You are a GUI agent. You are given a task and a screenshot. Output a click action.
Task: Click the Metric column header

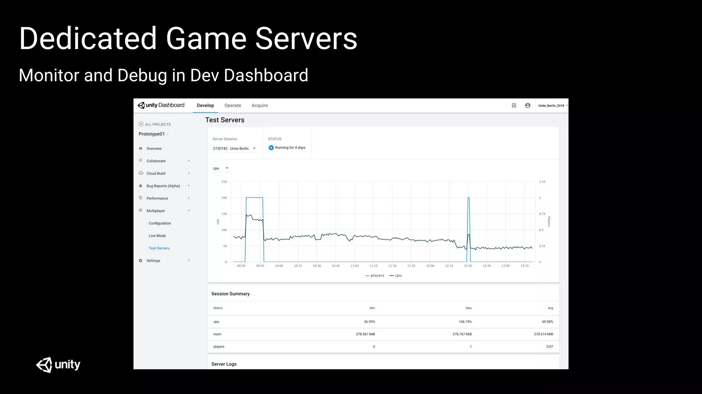218,308
